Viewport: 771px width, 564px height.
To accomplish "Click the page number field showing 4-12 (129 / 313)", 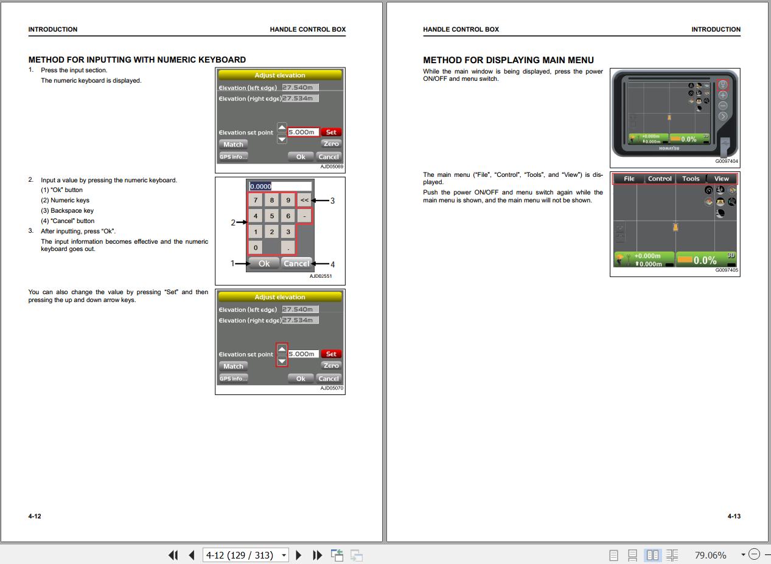I will pyautogui.click(x=241, y=555).
